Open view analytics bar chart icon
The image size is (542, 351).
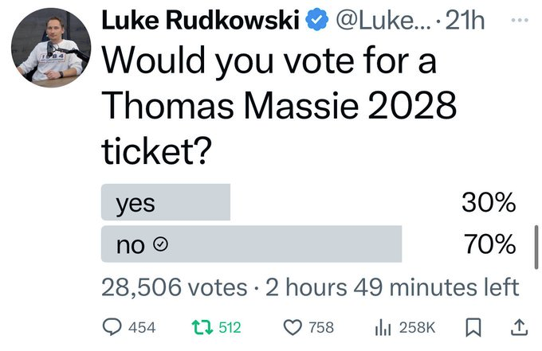(x=385, y=326)
